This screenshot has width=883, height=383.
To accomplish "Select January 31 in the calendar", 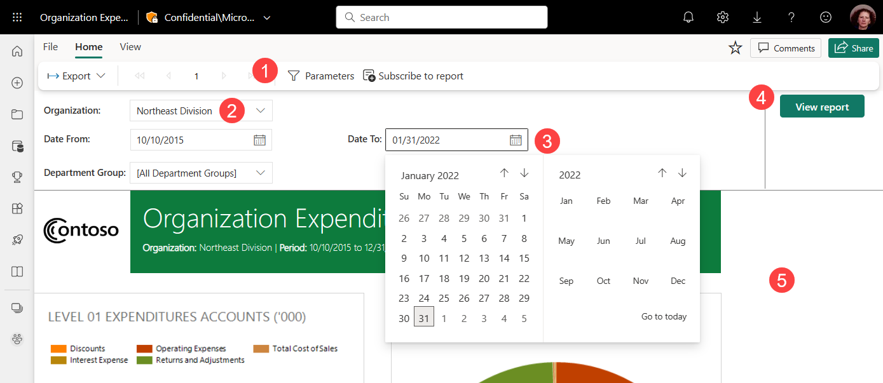I will tap(424, 316).
